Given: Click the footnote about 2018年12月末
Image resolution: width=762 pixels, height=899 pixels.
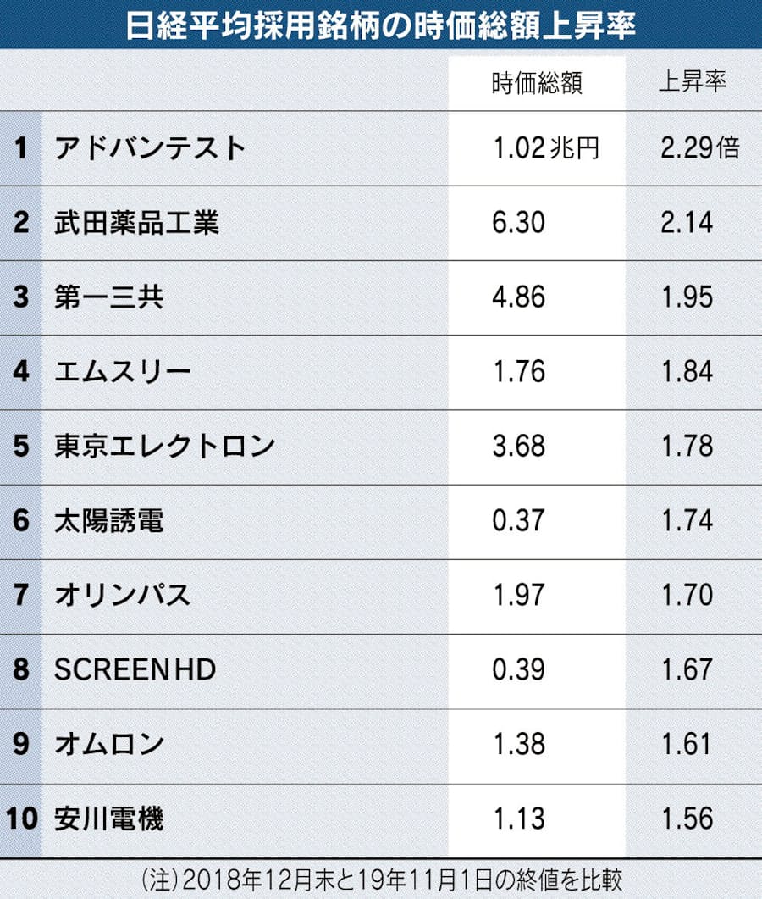Looking at the screenshot, I should (x=382, y=880).
